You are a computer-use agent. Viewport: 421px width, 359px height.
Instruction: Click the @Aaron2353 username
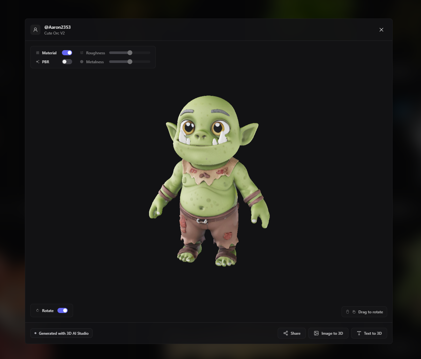[57, 27]
